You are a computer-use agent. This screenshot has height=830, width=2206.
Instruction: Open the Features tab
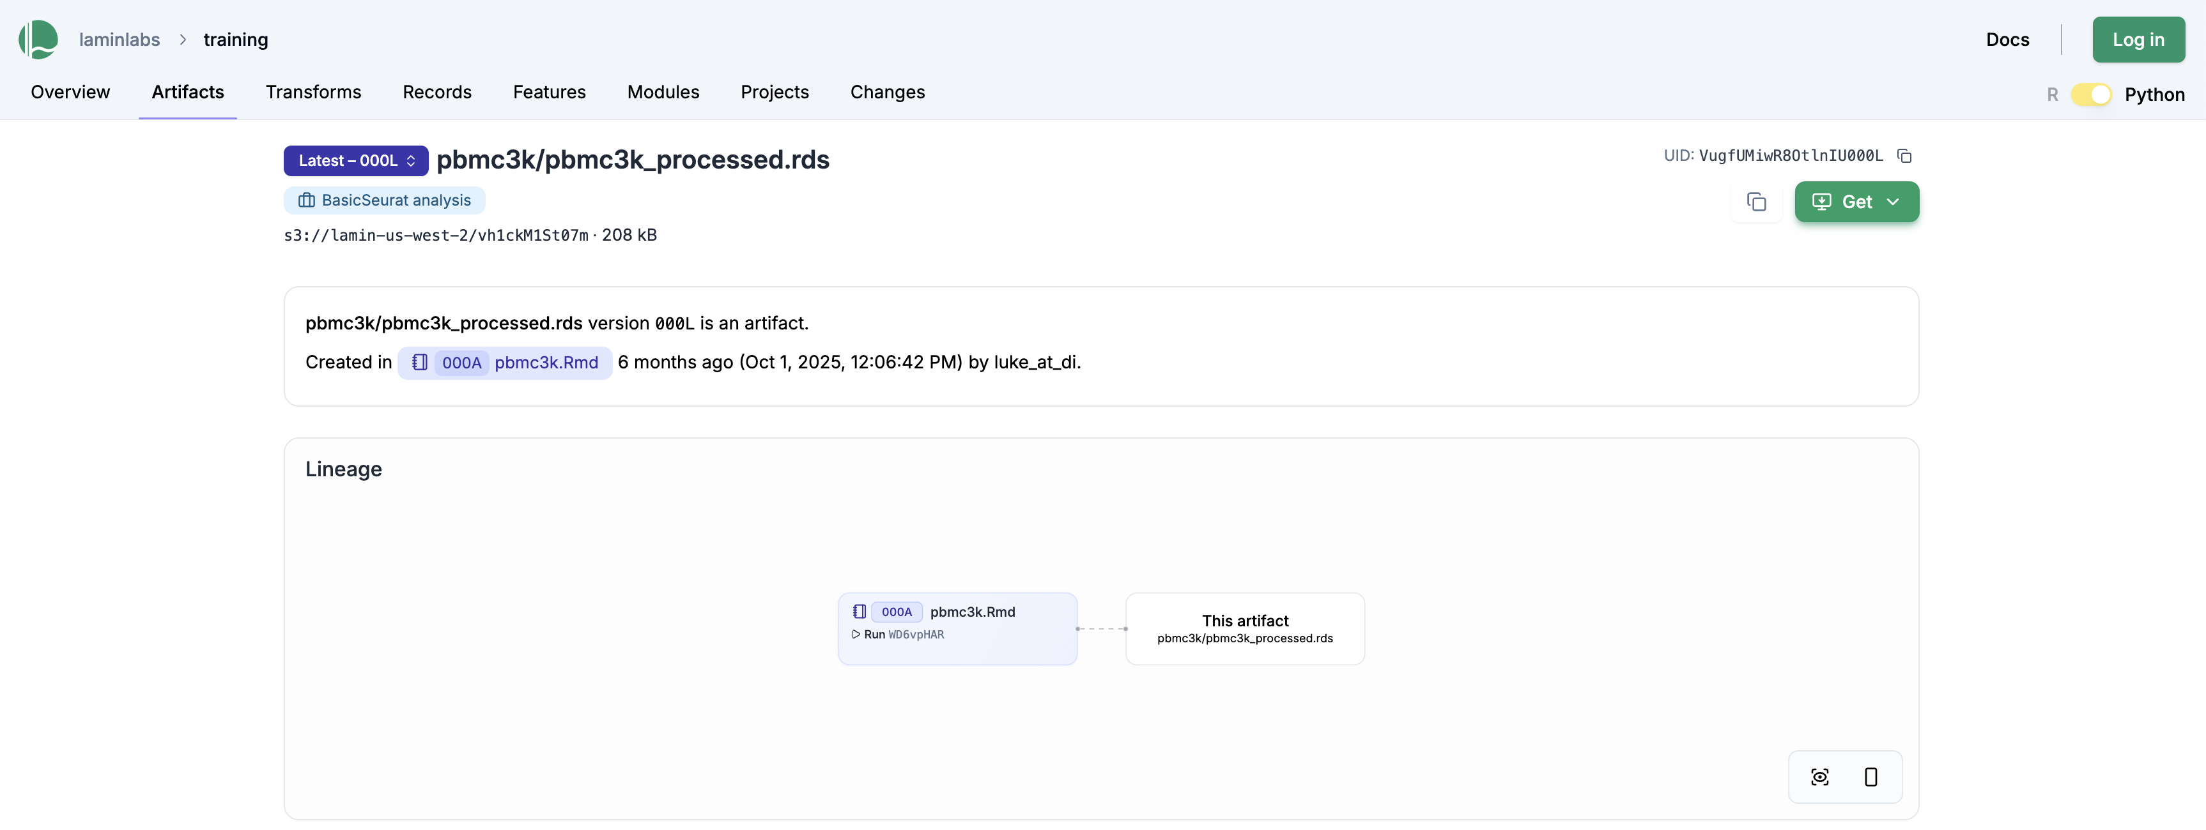549,91
